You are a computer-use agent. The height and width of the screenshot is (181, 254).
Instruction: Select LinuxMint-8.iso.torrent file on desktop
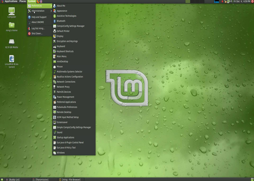tap(12, 62)
